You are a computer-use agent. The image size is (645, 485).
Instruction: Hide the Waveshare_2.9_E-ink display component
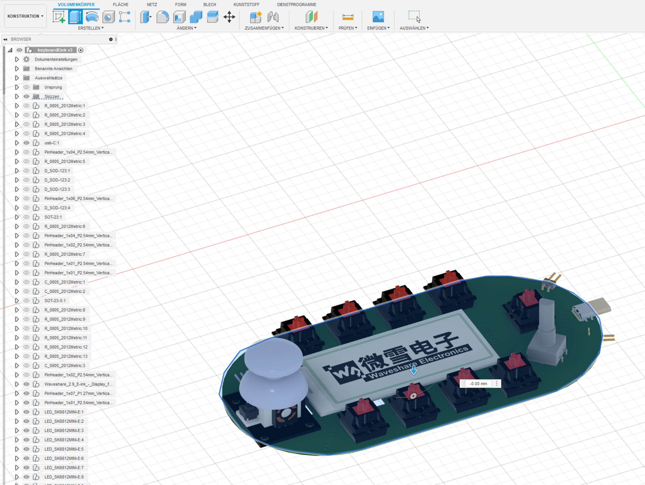tap(27, 384)
